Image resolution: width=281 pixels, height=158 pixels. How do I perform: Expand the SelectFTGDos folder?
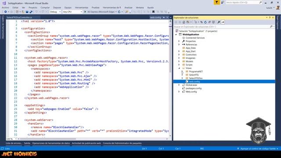(182, 78)
